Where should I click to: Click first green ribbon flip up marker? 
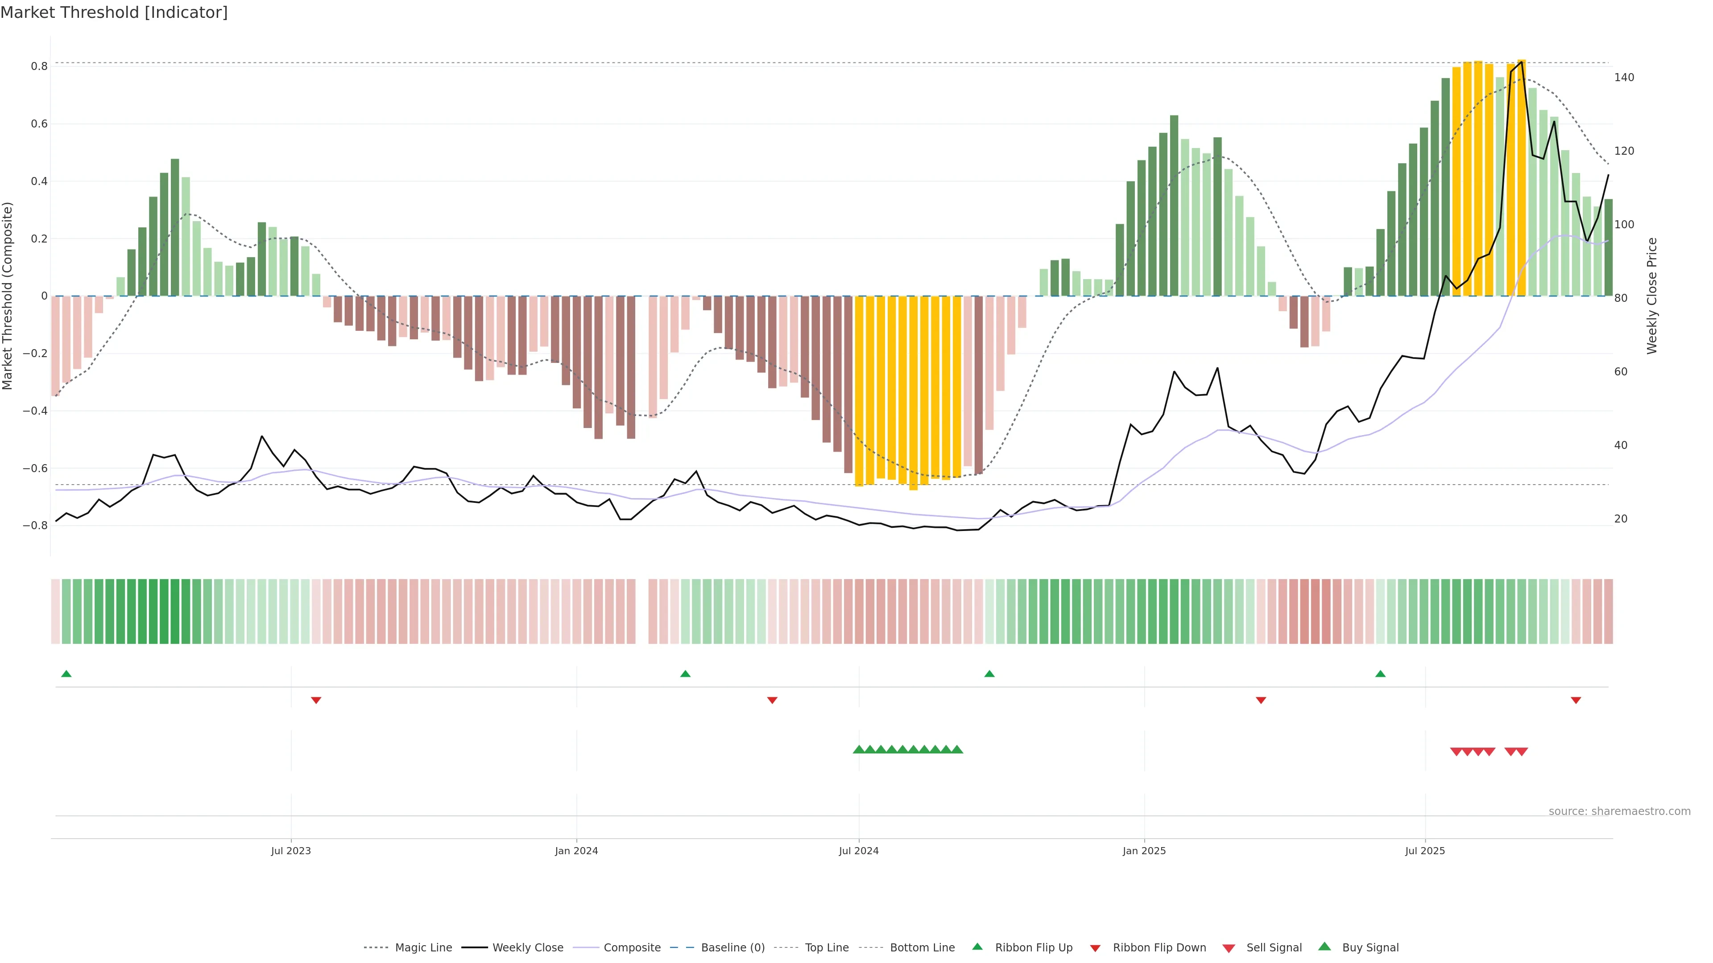66,674
